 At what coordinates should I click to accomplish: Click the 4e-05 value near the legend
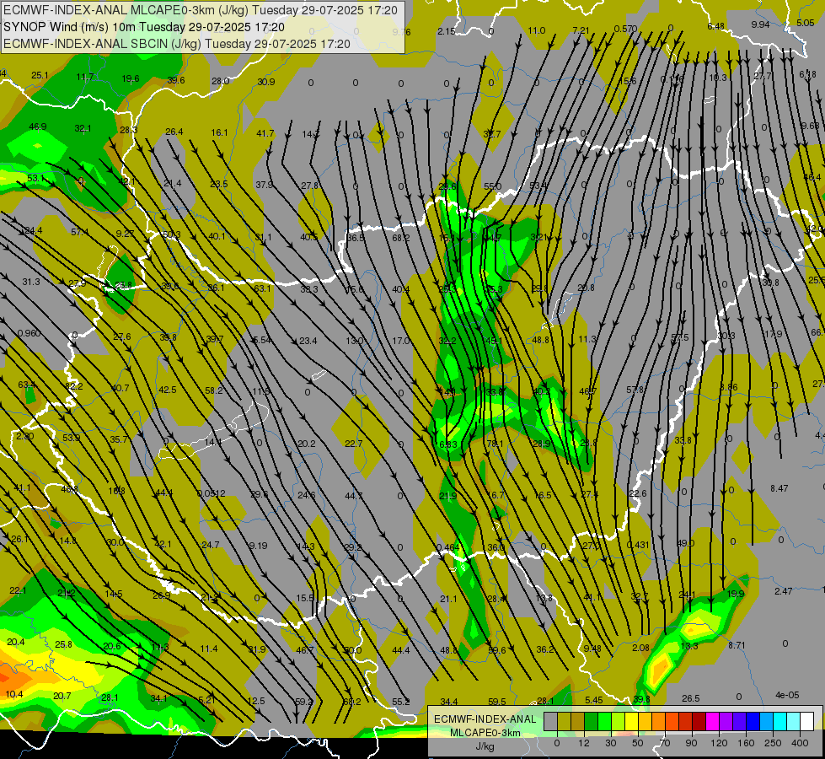click(x=787, y=695)
